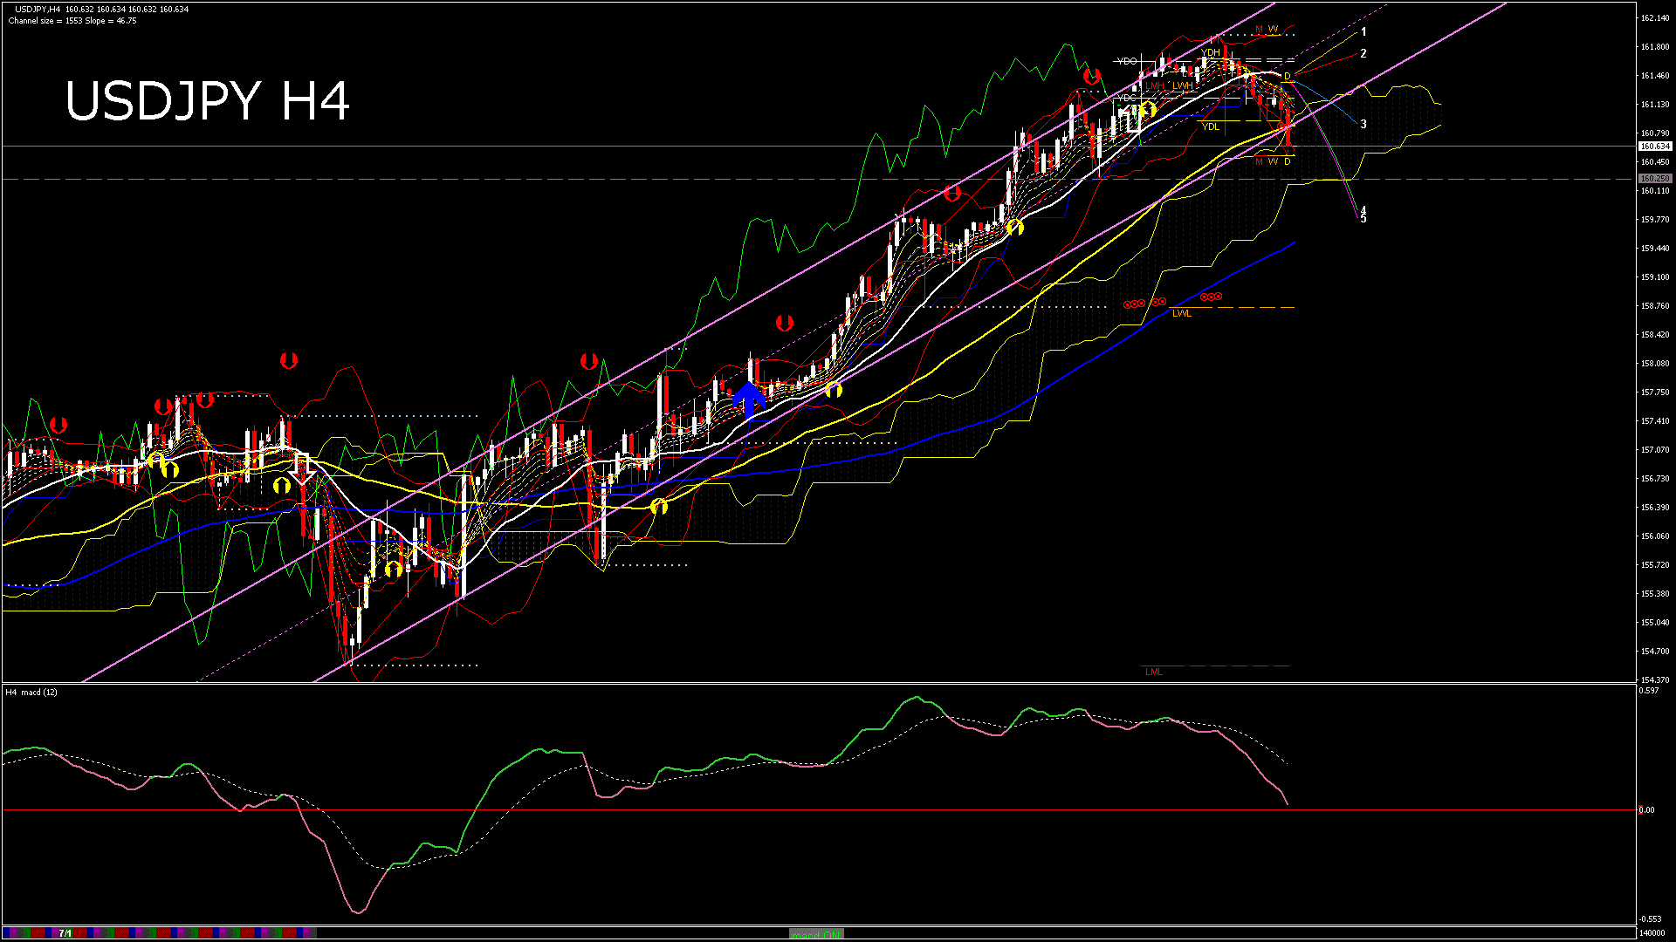This screenshot has height=942, width=1676.
Task: Select the YDL level label
Action: [x=1210, y=127]
